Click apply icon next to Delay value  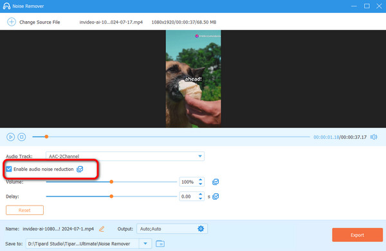point(216,196)
